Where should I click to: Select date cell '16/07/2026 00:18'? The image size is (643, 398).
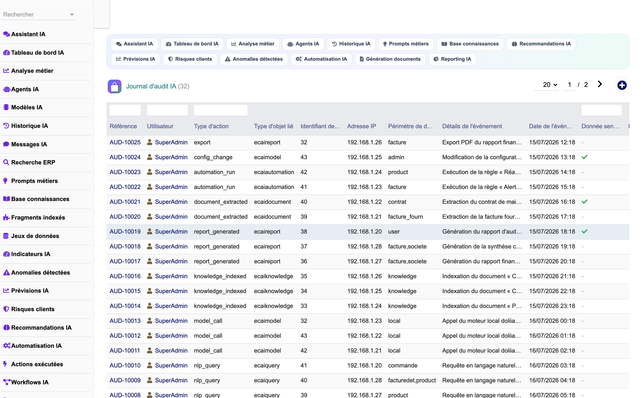(552, 321)
